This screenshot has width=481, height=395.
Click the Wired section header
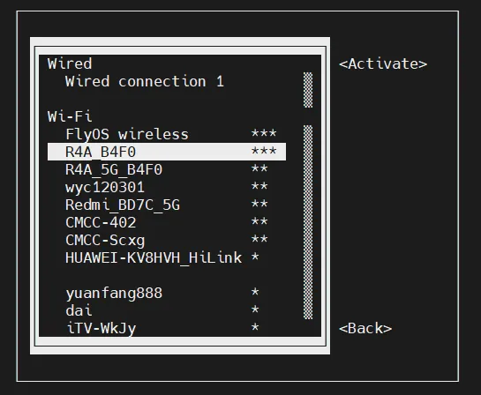click(x=70, y=63)
